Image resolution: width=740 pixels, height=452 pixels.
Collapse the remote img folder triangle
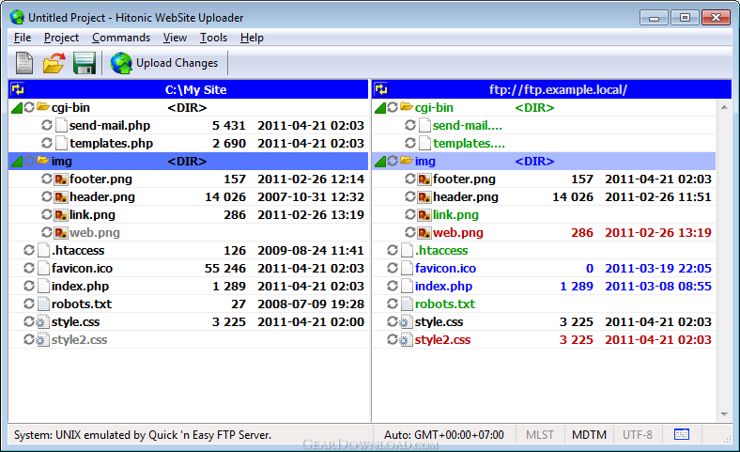380,162
